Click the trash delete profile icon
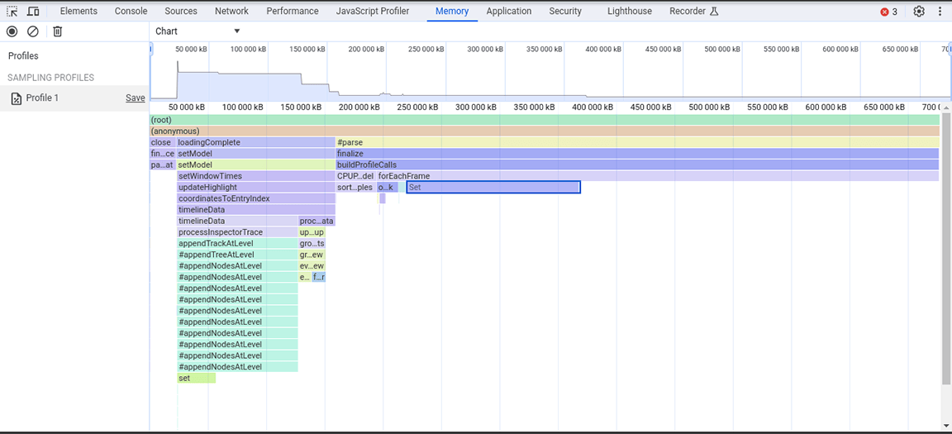The image size is (952, 434). pyautogui.click(x=57, y=31)
